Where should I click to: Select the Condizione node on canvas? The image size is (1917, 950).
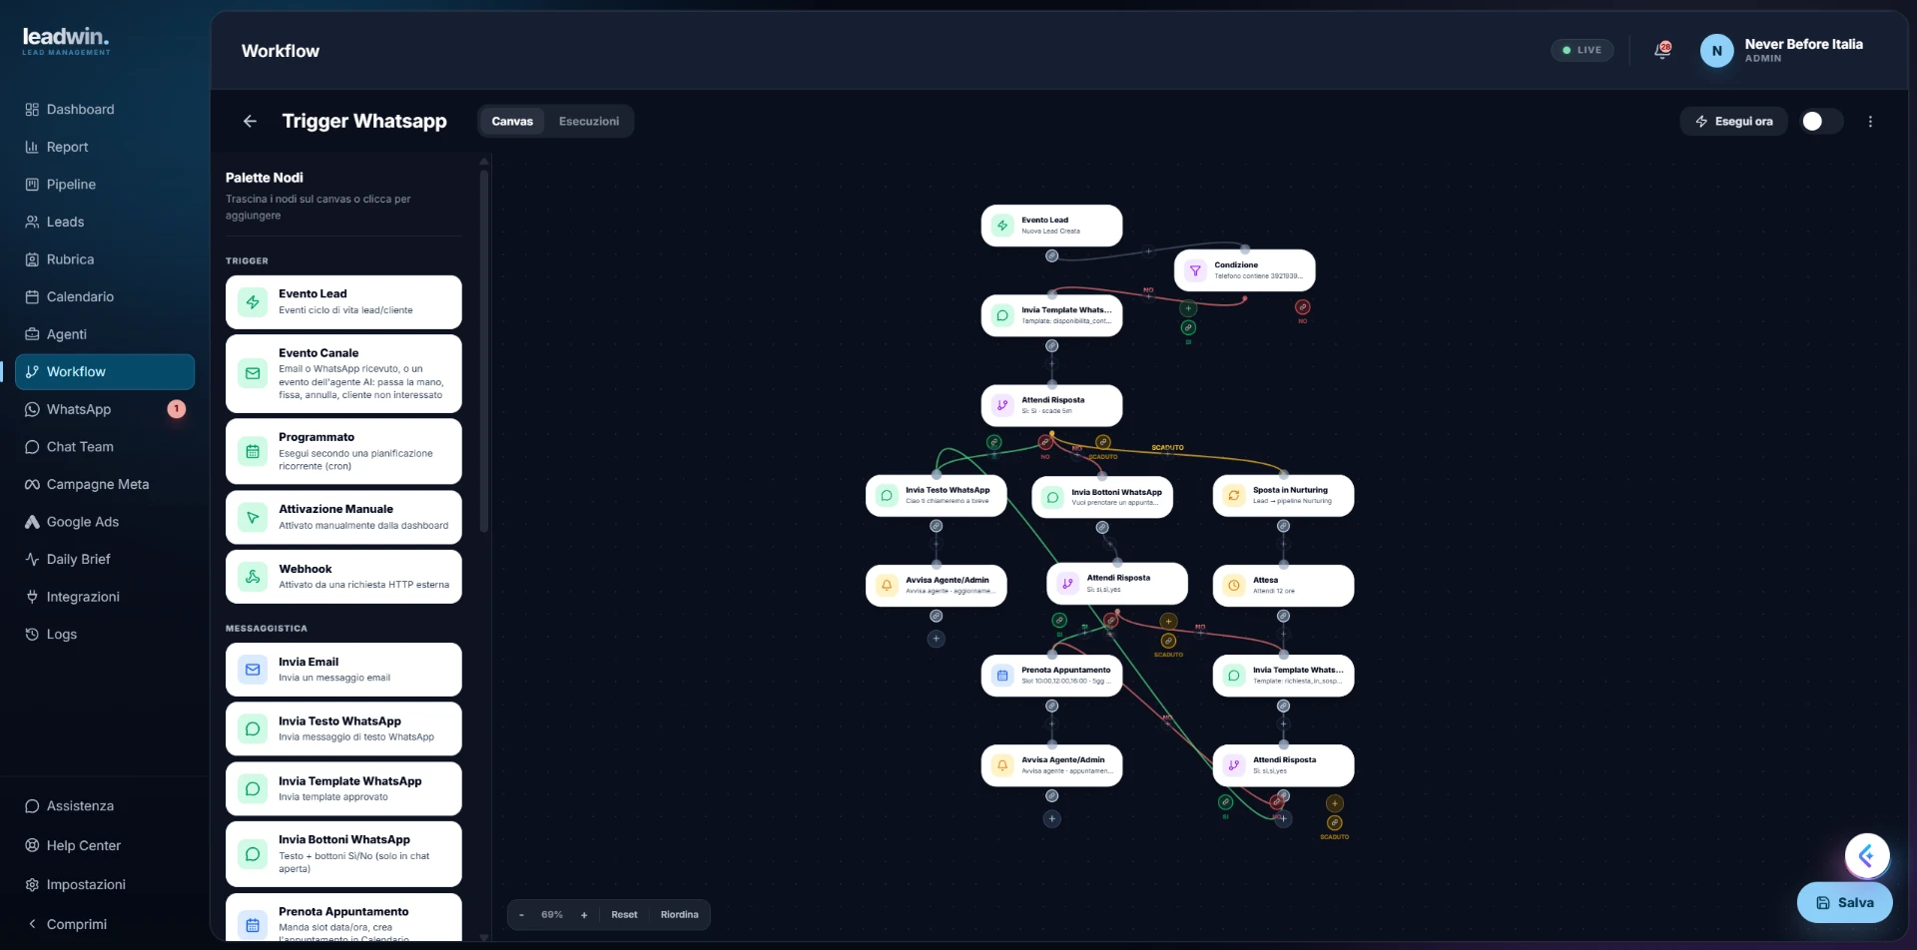point(1244,270)
